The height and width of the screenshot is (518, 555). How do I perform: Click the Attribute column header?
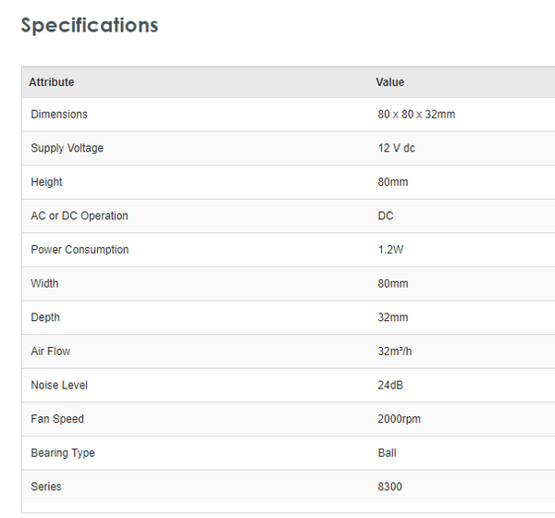coord(52,82)
